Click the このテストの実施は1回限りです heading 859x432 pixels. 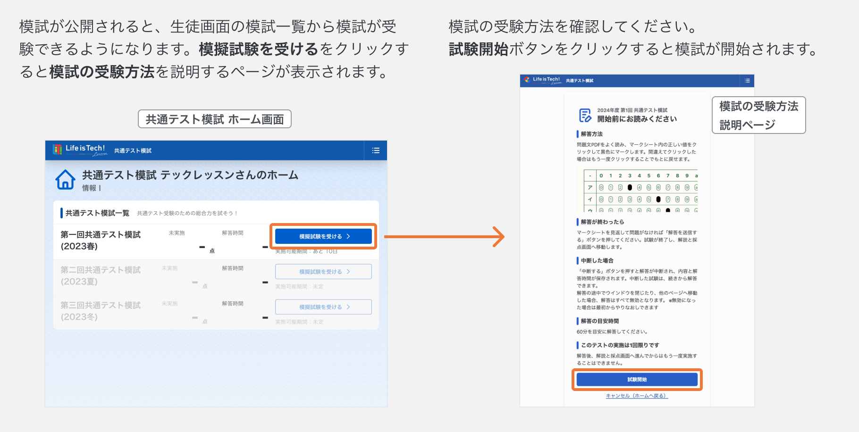tap(620, 345)
